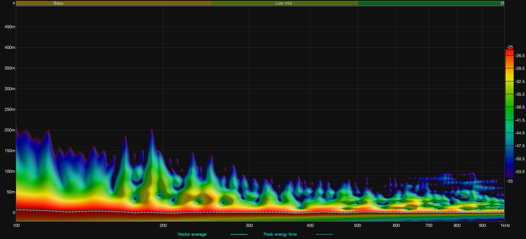
Task: Click the 200 Hz frequency axis label
Action: coord(163,226)
